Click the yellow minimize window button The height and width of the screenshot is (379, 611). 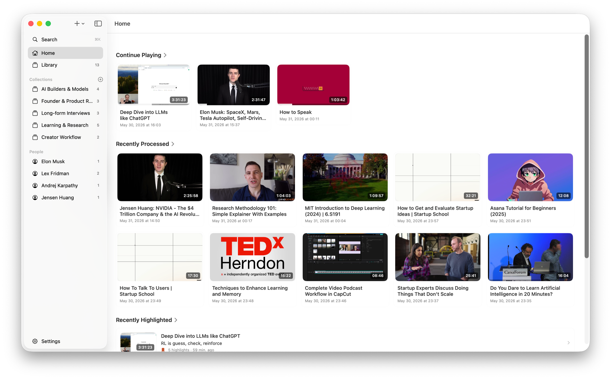click(x=39, y=24)
